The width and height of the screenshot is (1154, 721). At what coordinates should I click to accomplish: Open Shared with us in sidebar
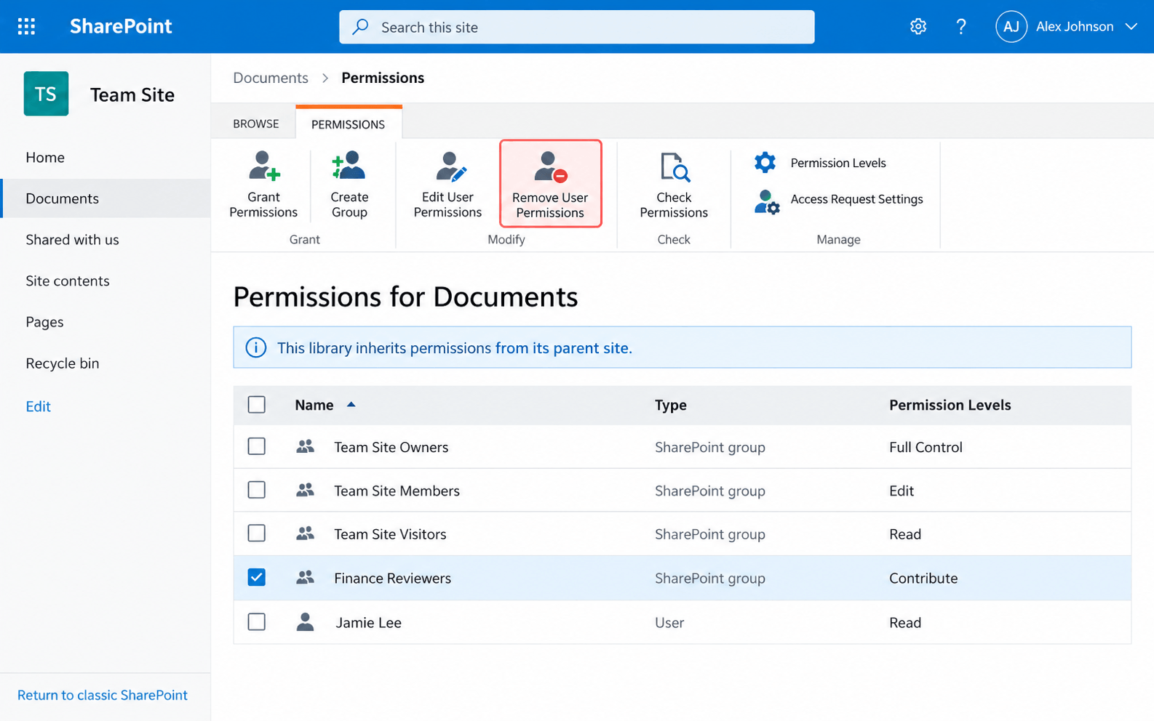(x=72, y=240)
